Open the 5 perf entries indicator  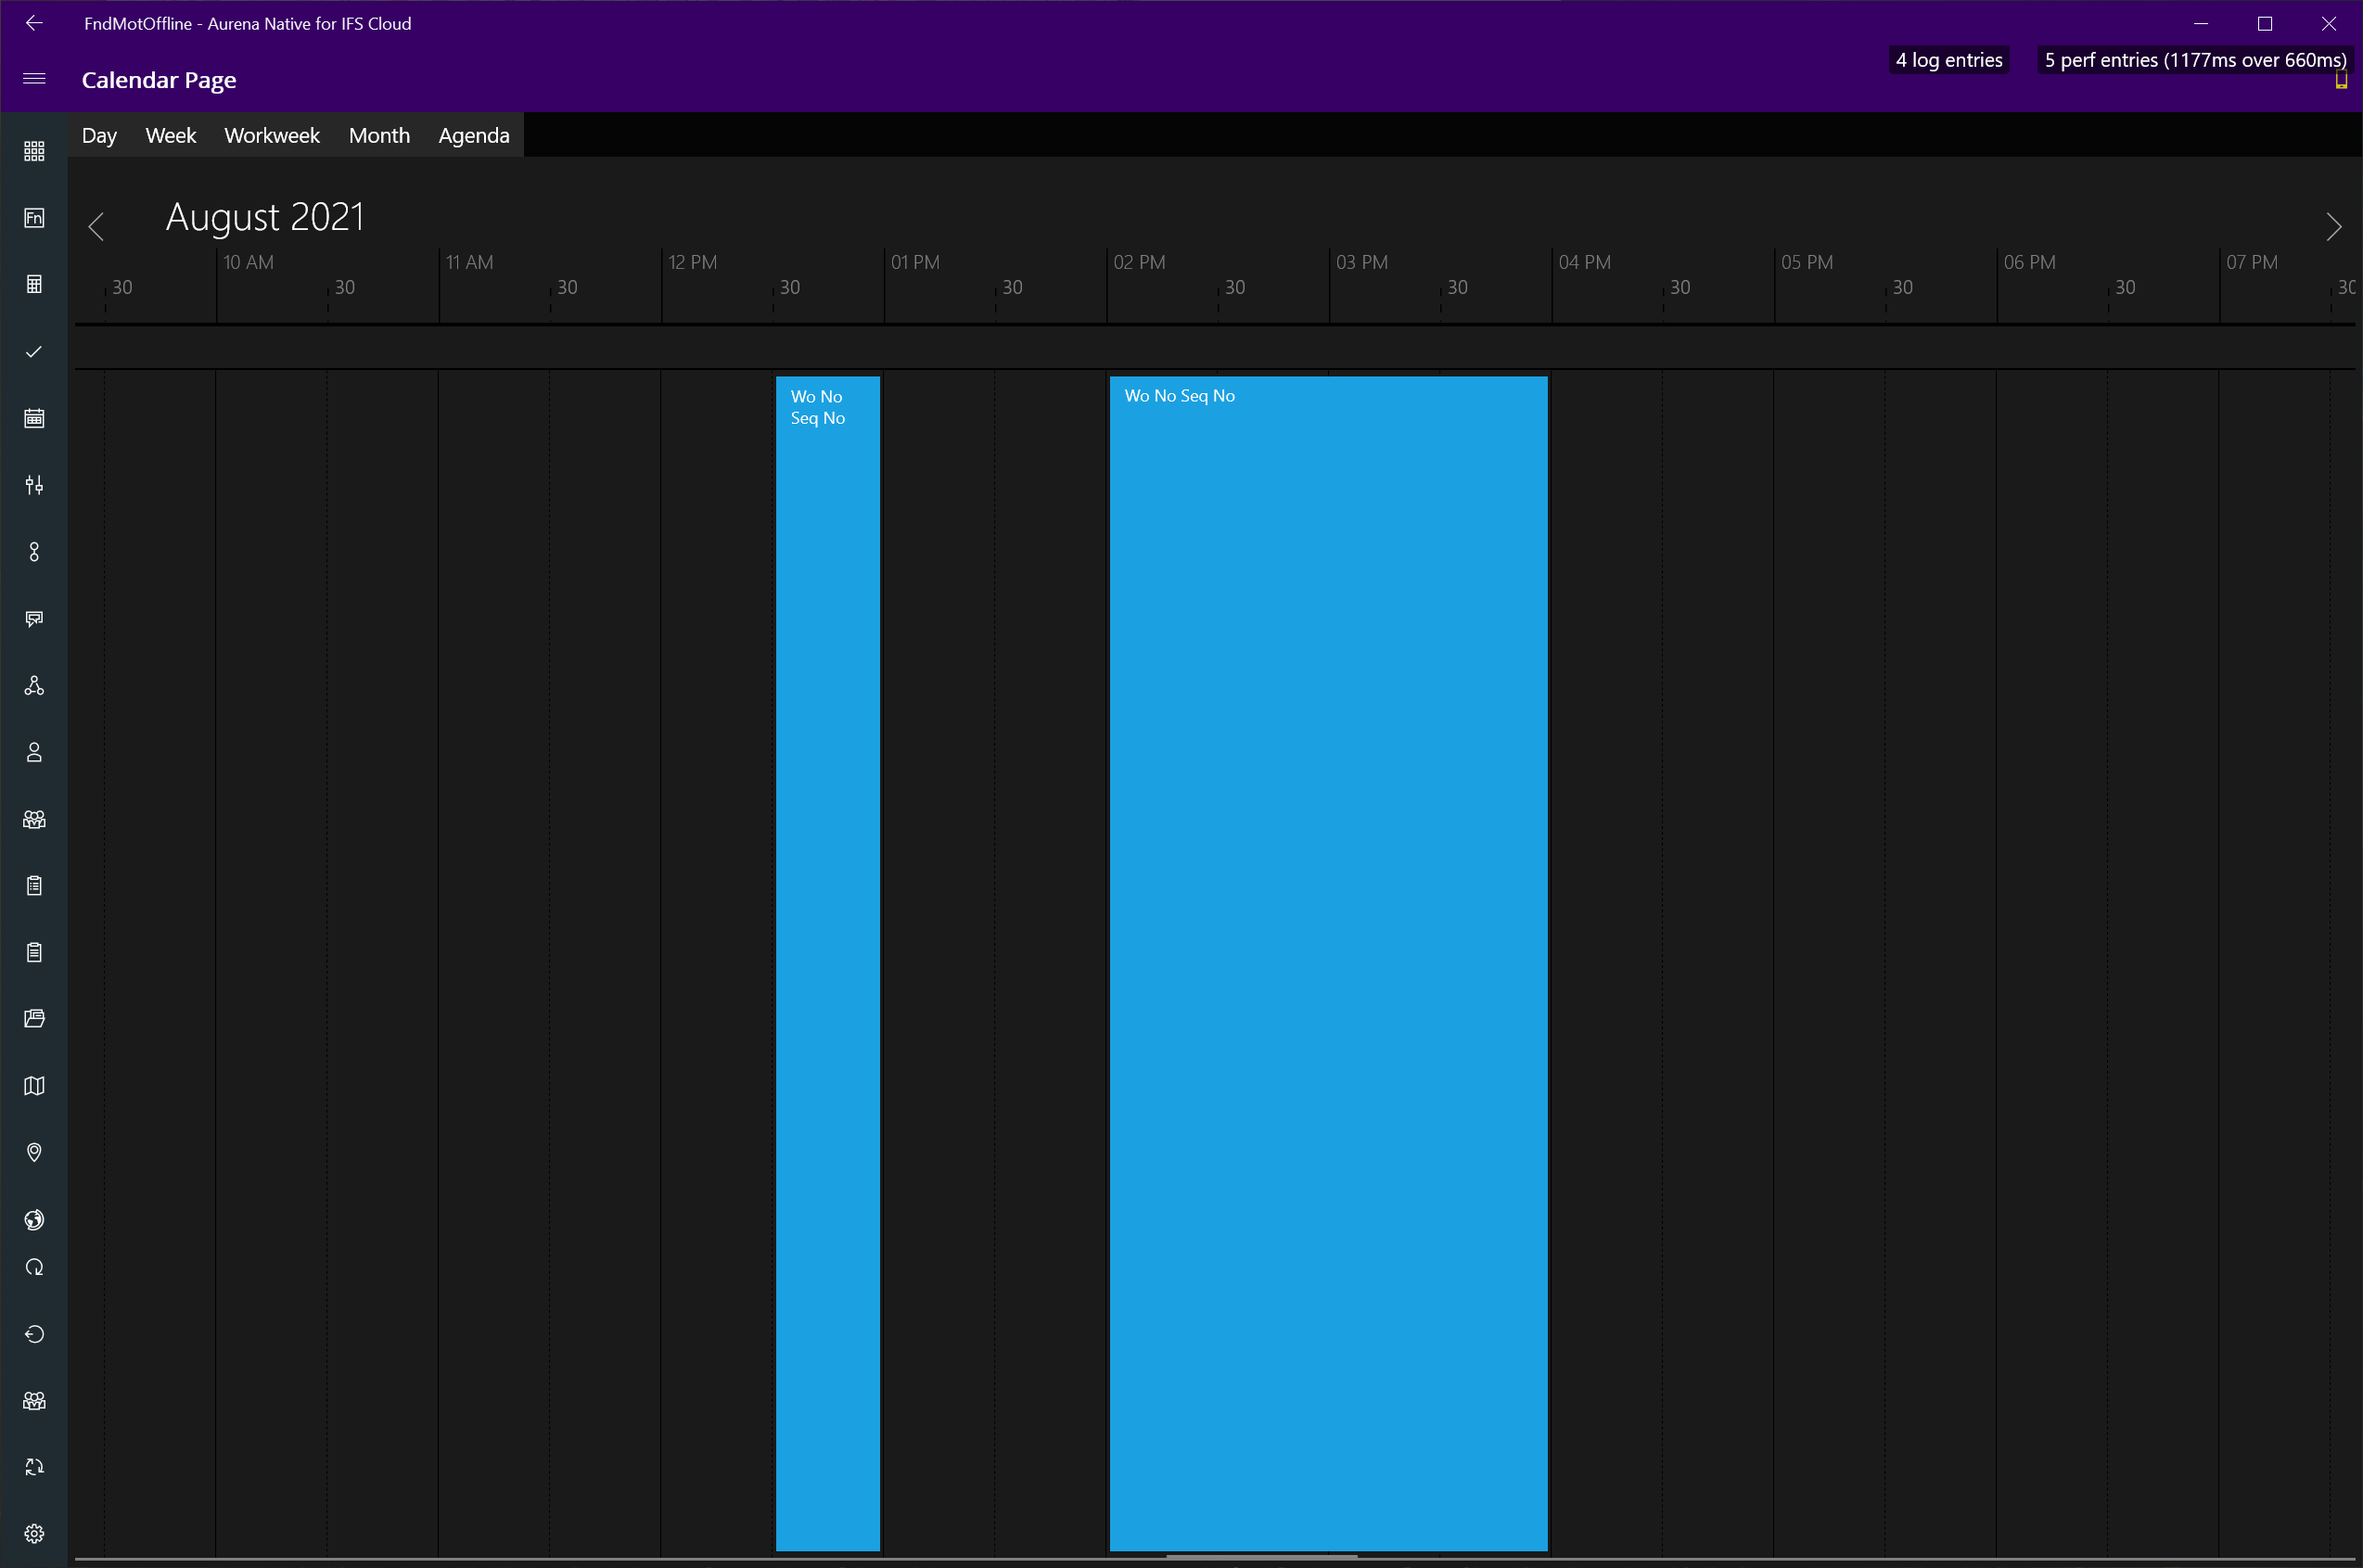tap(2194, 60)
